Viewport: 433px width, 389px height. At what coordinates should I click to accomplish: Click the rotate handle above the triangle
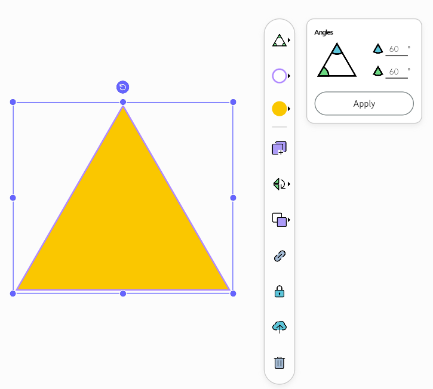point(123,87)
